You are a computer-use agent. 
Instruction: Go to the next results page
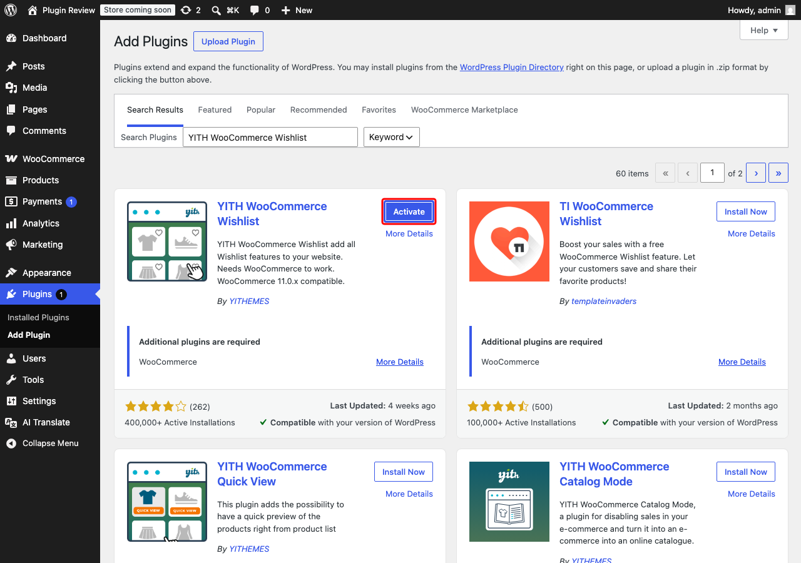(x=756, y=173)
